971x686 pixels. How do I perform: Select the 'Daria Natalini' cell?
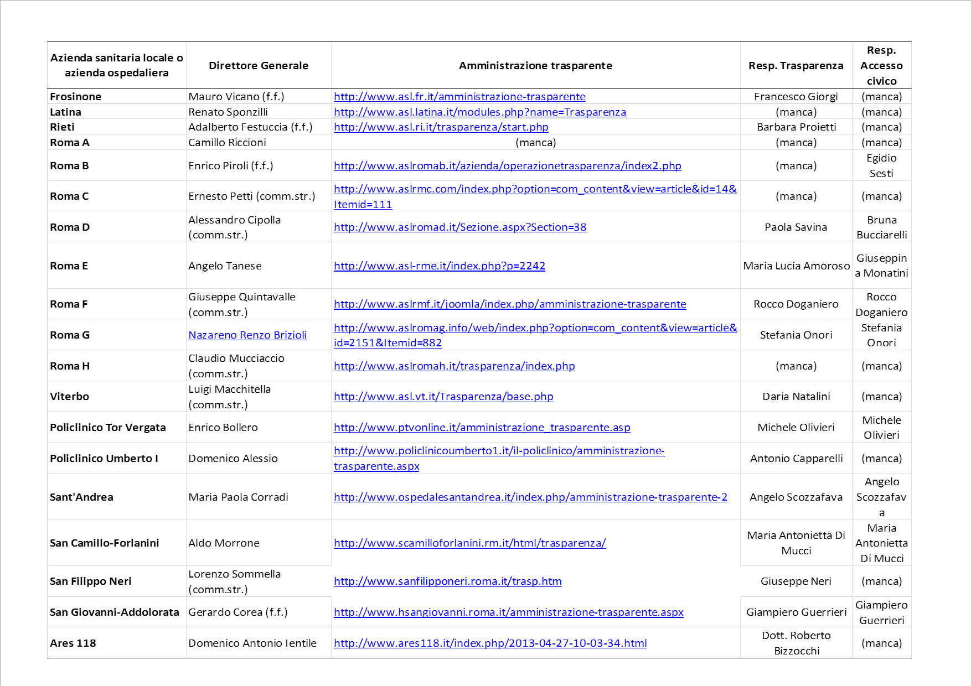(796, 396)
